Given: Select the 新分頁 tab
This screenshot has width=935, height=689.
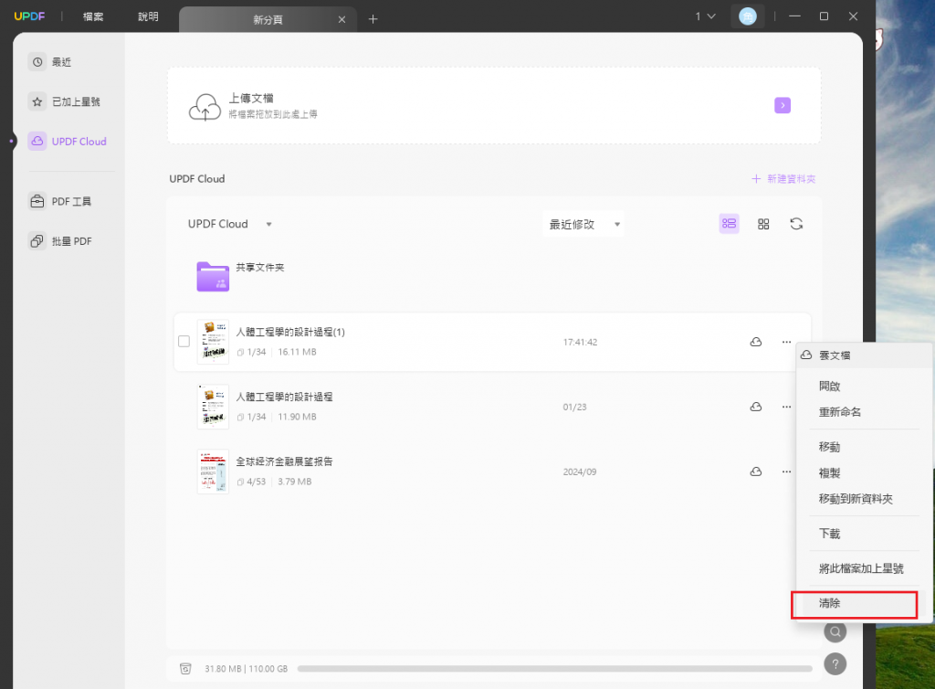Looking at the screenshot, I should 268,20.
